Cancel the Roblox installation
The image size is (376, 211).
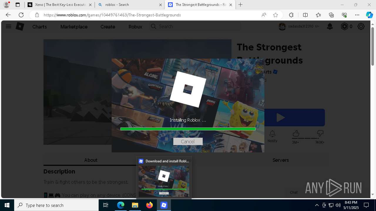pyautogui.click(x=188, y=142)
